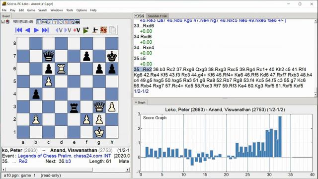This screenshot has height=179, width=318.
Task: Click the black piece silhouette toolbar icon
Action: tap(95, 30)
